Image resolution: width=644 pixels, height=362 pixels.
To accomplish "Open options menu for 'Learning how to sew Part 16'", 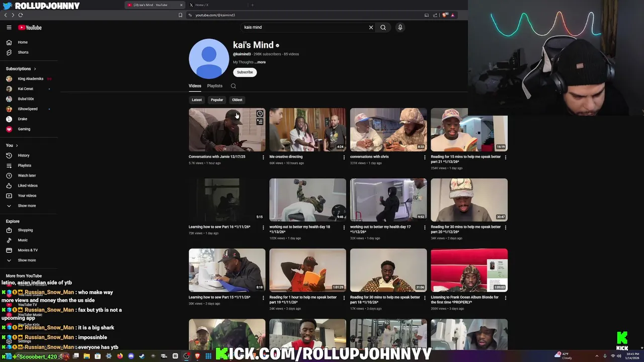I will (263, 228).
